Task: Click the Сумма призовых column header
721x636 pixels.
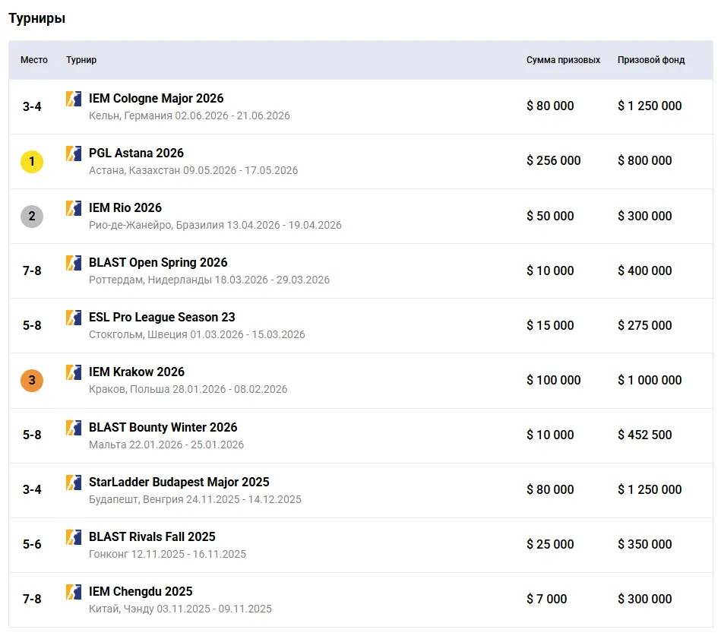Action: coord(563,60)
